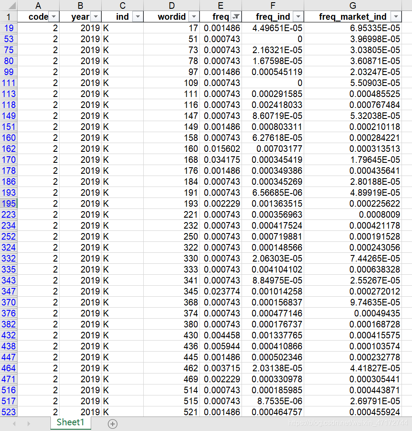Click cell with value 0.003715

pyautogui.click(x=221, y=368)
